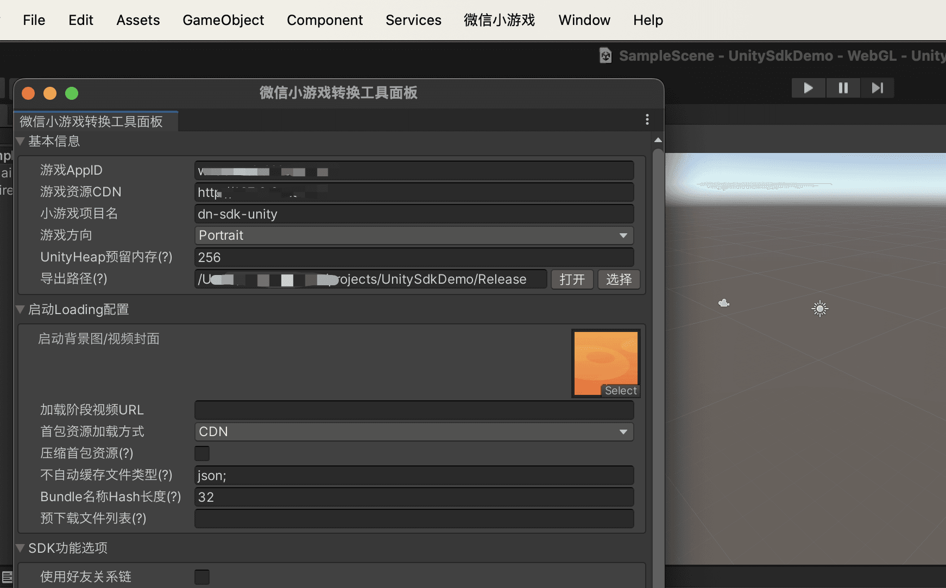Toggle the 压缩首包资源 checkbox
Image resolution: width=946 pixels, height=588 pixels.
202,453
